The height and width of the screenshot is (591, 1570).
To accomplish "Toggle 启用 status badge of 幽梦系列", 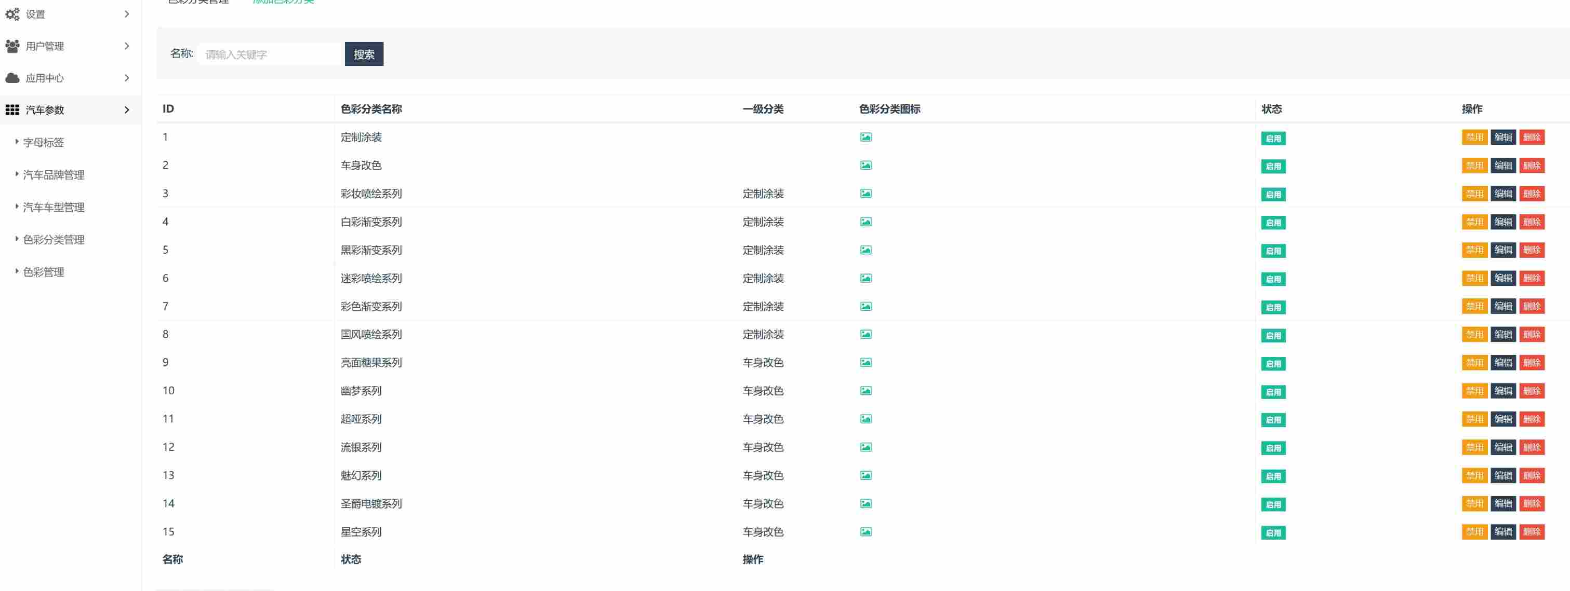I will [x=1273, y=392].
